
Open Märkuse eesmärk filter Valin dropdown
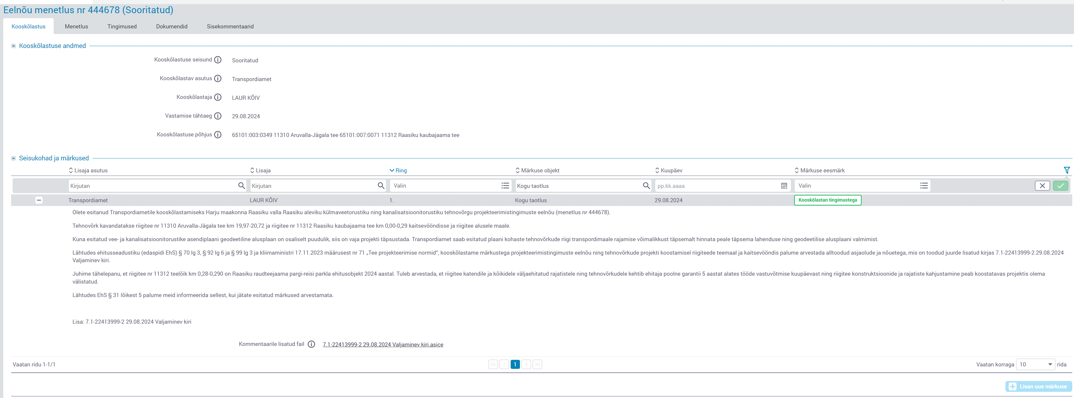(862, 186)
